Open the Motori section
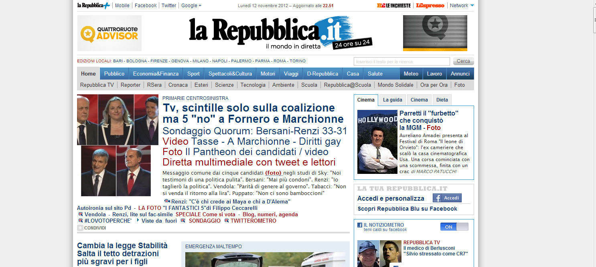This screenshot has height=267, width=596. coord(268,74)
